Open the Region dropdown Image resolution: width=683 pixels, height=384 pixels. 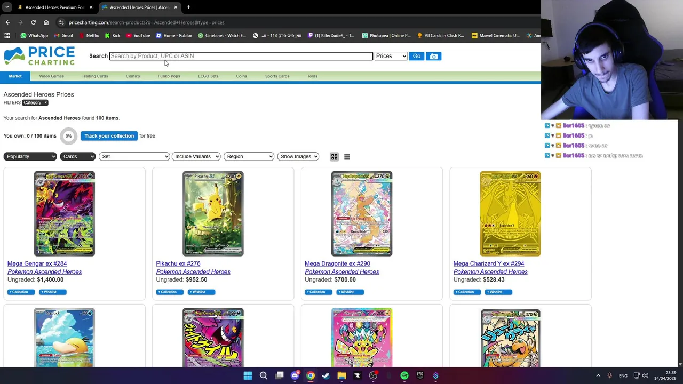click(249, 157)
